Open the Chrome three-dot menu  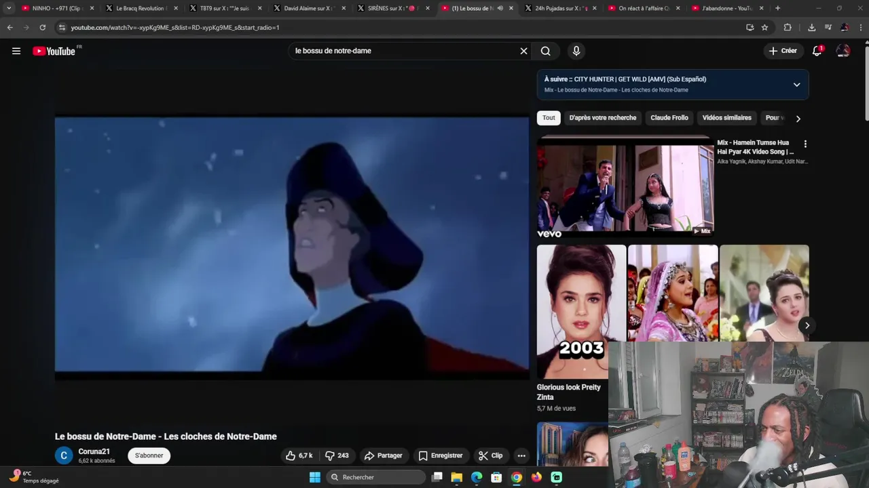(x=861, y=27)
